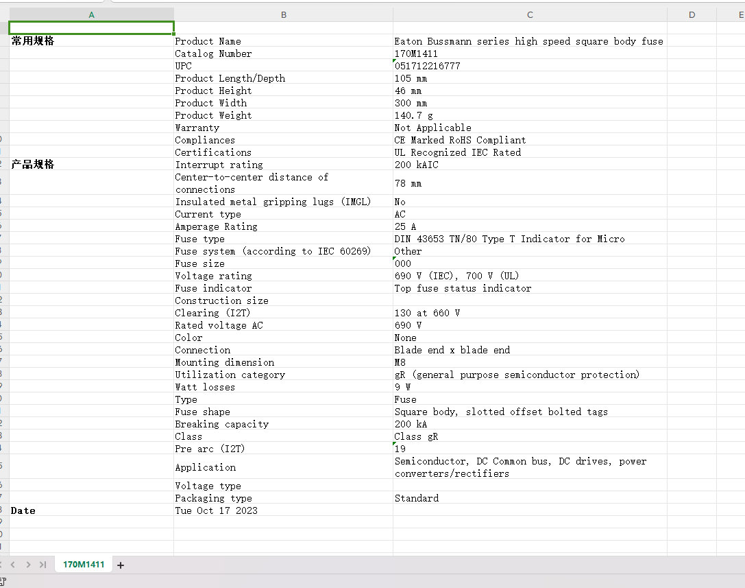Select catalog value '170M1411' cell

(530, 54)
